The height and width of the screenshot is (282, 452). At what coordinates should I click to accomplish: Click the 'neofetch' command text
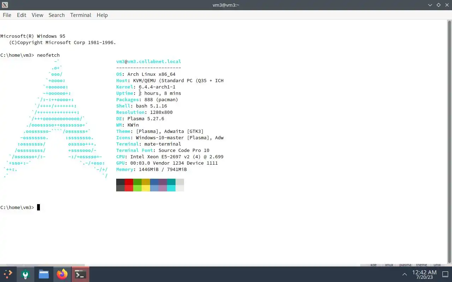48,55
